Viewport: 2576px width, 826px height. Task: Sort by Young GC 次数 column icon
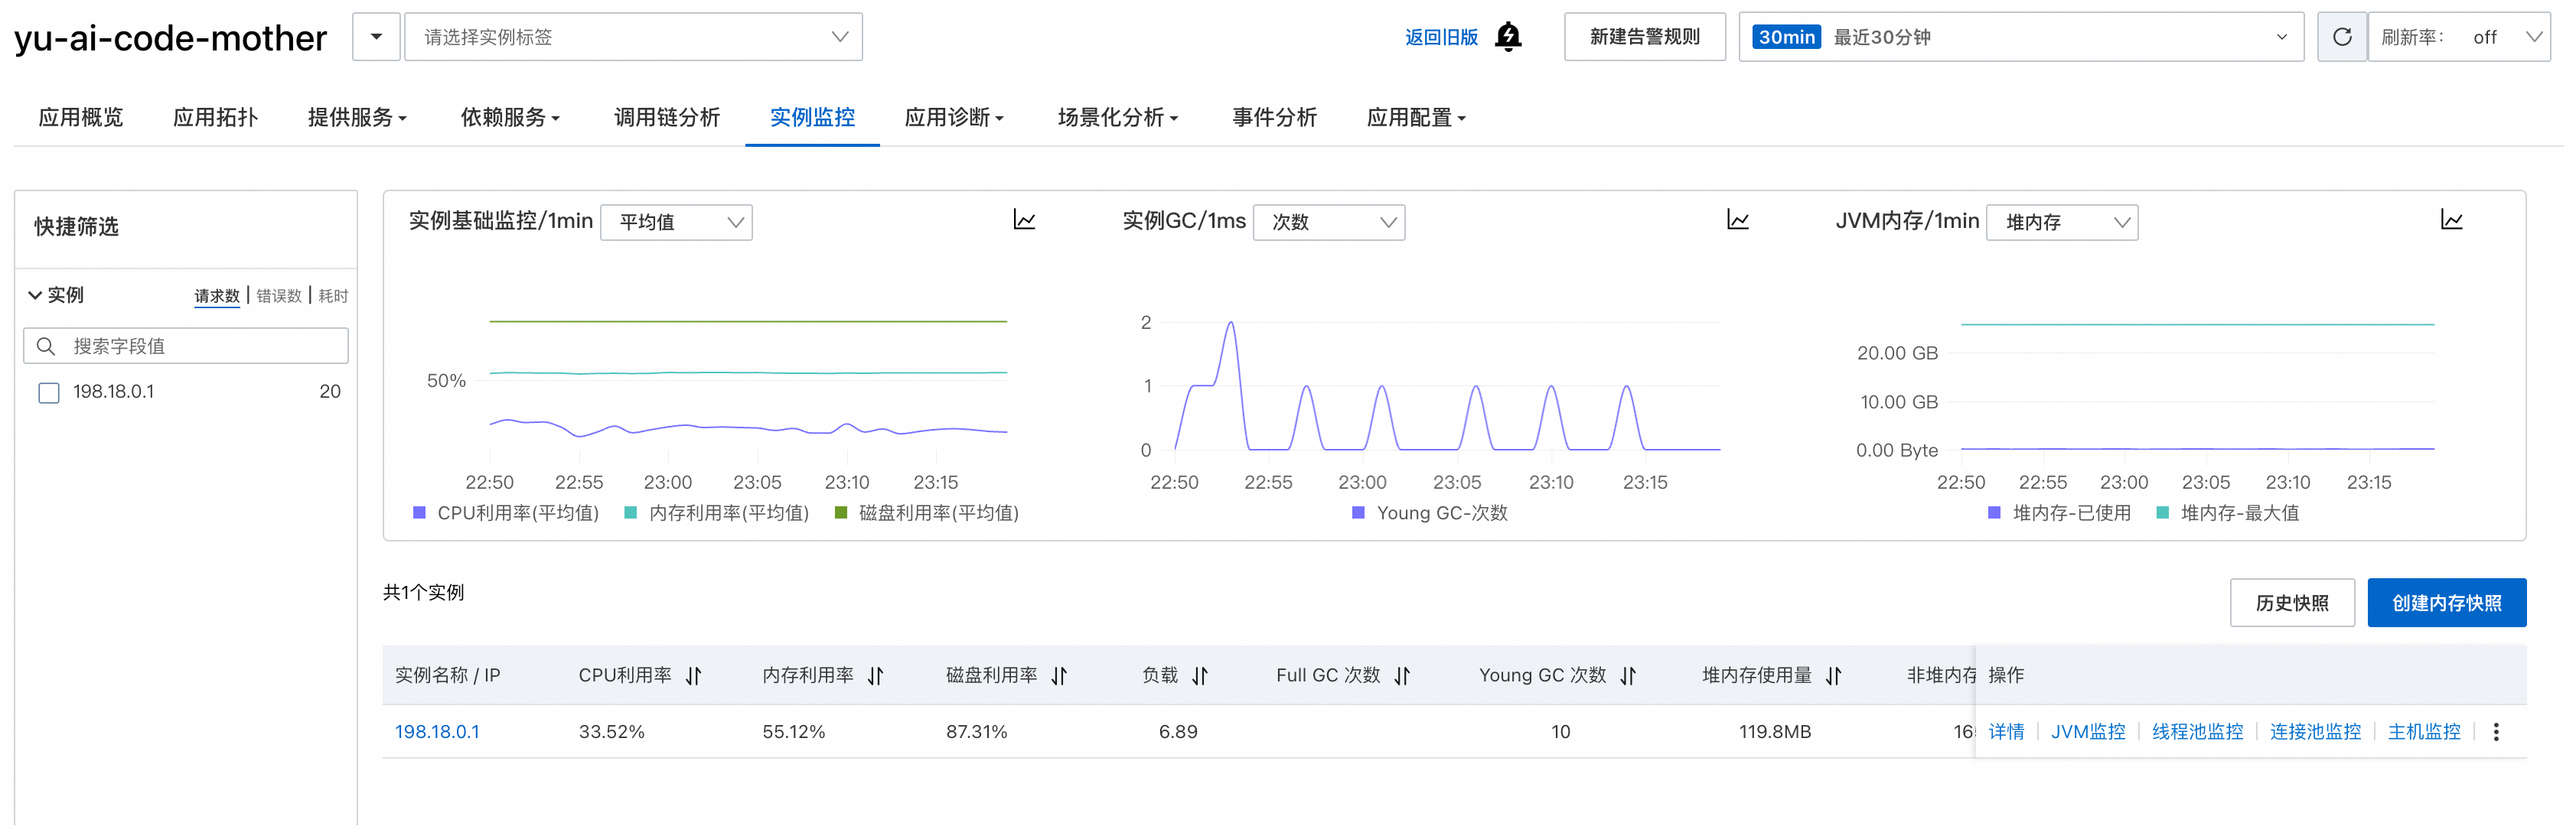[x=1628, y=676]
